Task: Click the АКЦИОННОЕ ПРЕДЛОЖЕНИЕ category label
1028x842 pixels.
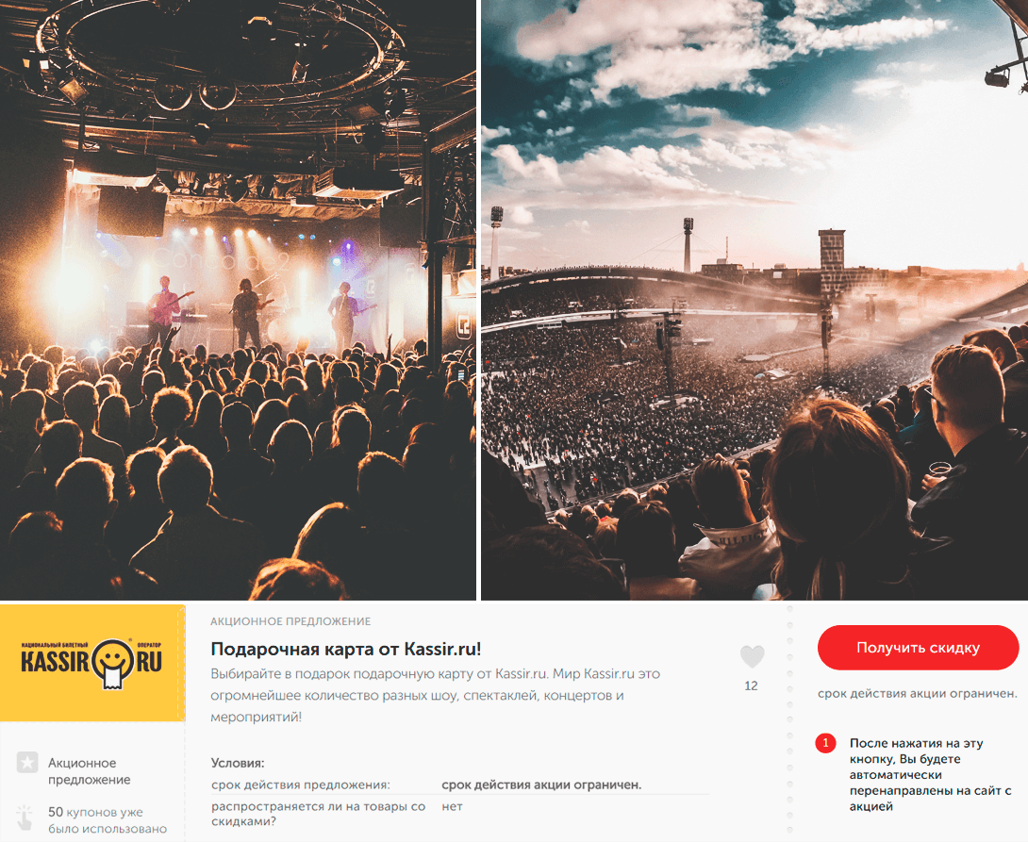Action: [290, 621]
